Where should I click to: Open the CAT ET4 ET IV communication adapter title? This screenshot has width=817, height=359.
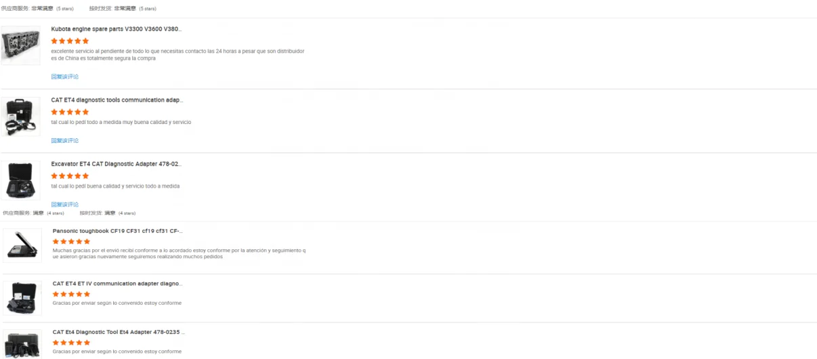[x=117, y=284]
